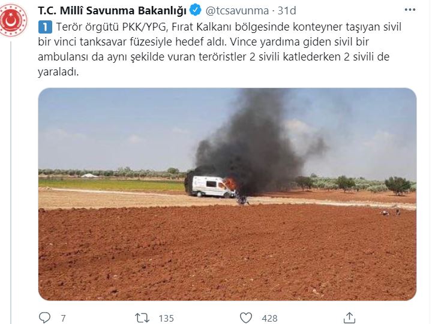Click the white van in the photo
The width and height of the screenshot is (435, 324).
point(210,186)
